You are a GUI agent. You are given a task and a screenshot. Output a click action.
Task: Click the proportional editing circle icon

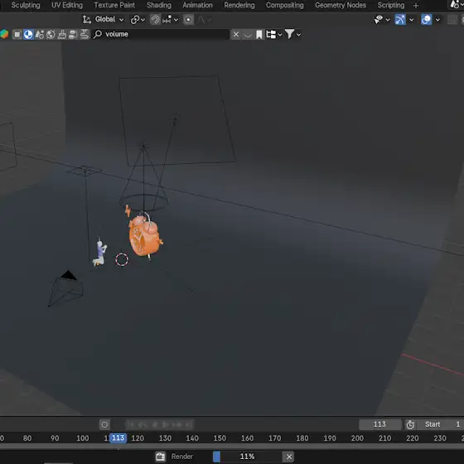[x=188, y=20]
